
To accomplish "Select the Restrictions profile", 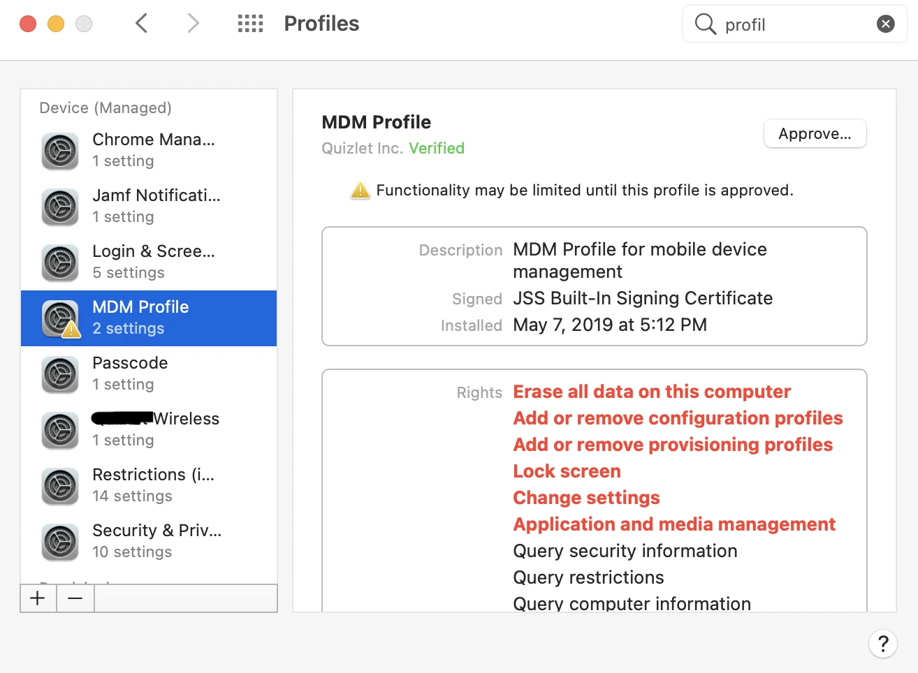I will tap(149, 485).
